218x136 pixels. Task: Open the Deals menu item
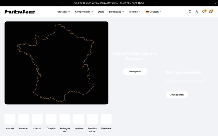point(101,12)
